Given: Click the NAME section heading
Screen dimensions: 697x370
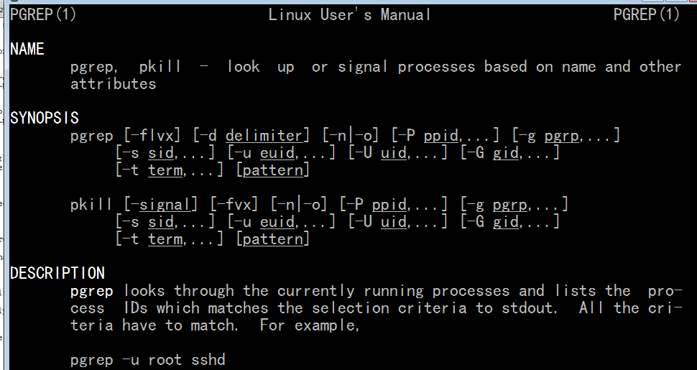Looking at the screenshot, I should pos(27,49).
